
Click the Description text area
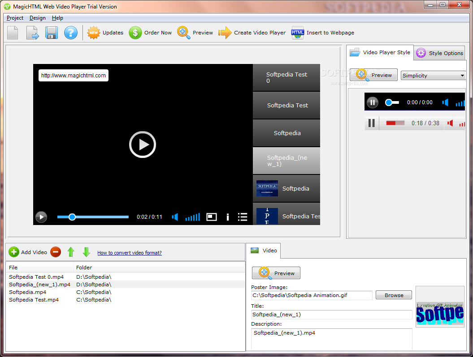331,340
